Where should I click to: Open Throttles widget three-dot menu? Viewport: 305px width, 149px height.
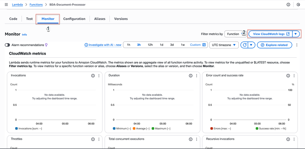(99, 139)
